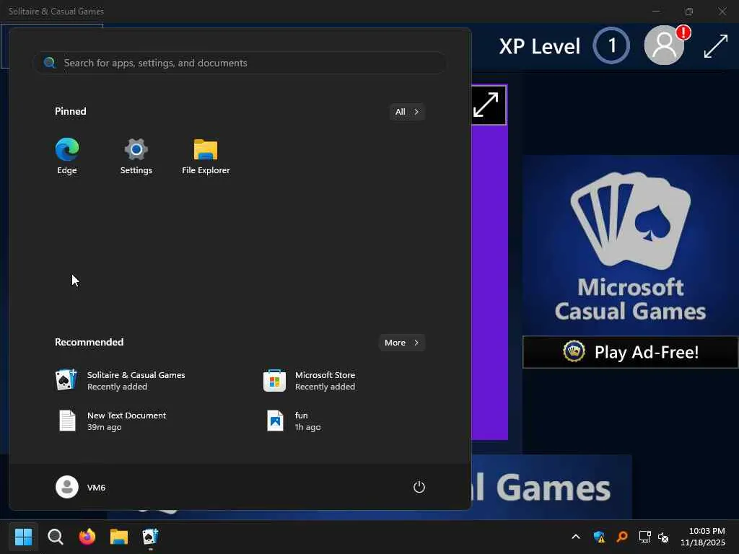This screenshot has height=554, width=739.
Task: Click the XP Level 1 badge
Action: tap(611, 45)
